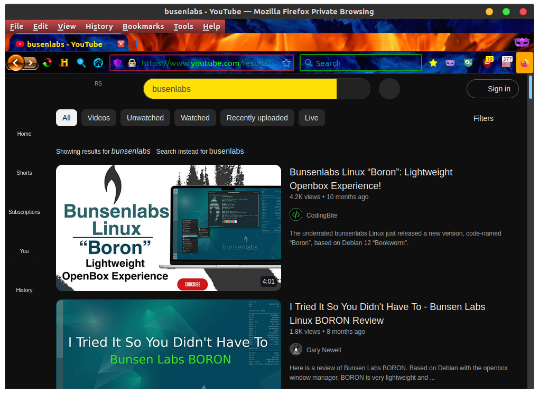Open the History menu in menu bar
Viewport: 539px width, 394px height.
point(99,26)
